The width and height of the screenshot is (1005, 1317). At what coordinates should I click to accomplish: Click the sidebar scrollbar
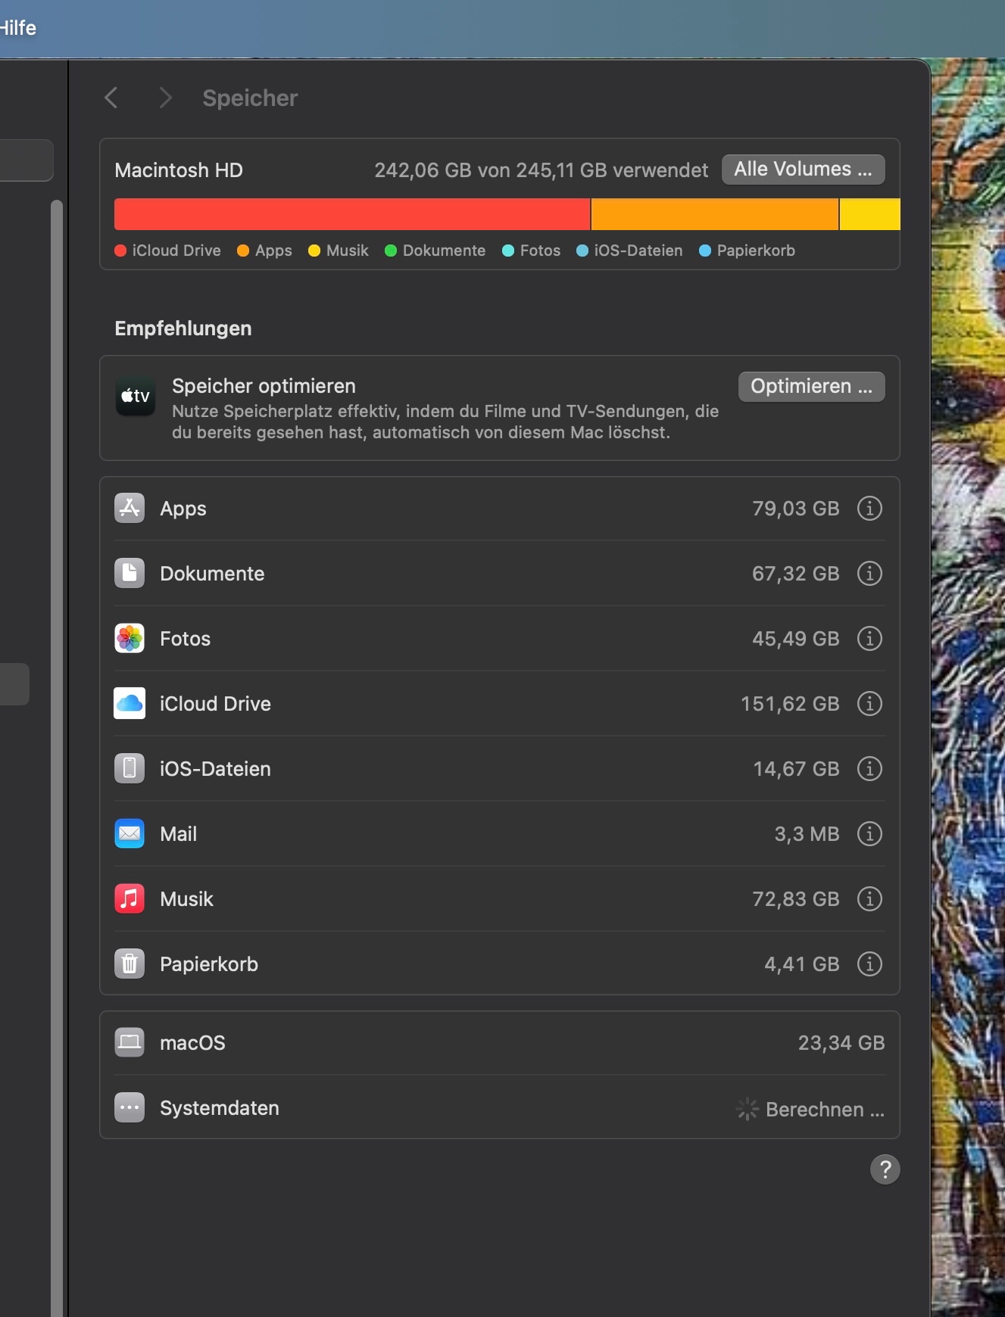(x=57, y=757)
